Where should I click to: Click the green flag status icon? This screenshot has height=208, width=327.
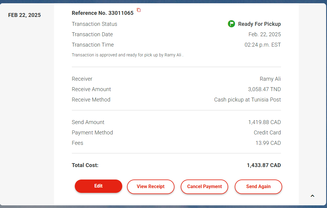click(x=231, y=24)
